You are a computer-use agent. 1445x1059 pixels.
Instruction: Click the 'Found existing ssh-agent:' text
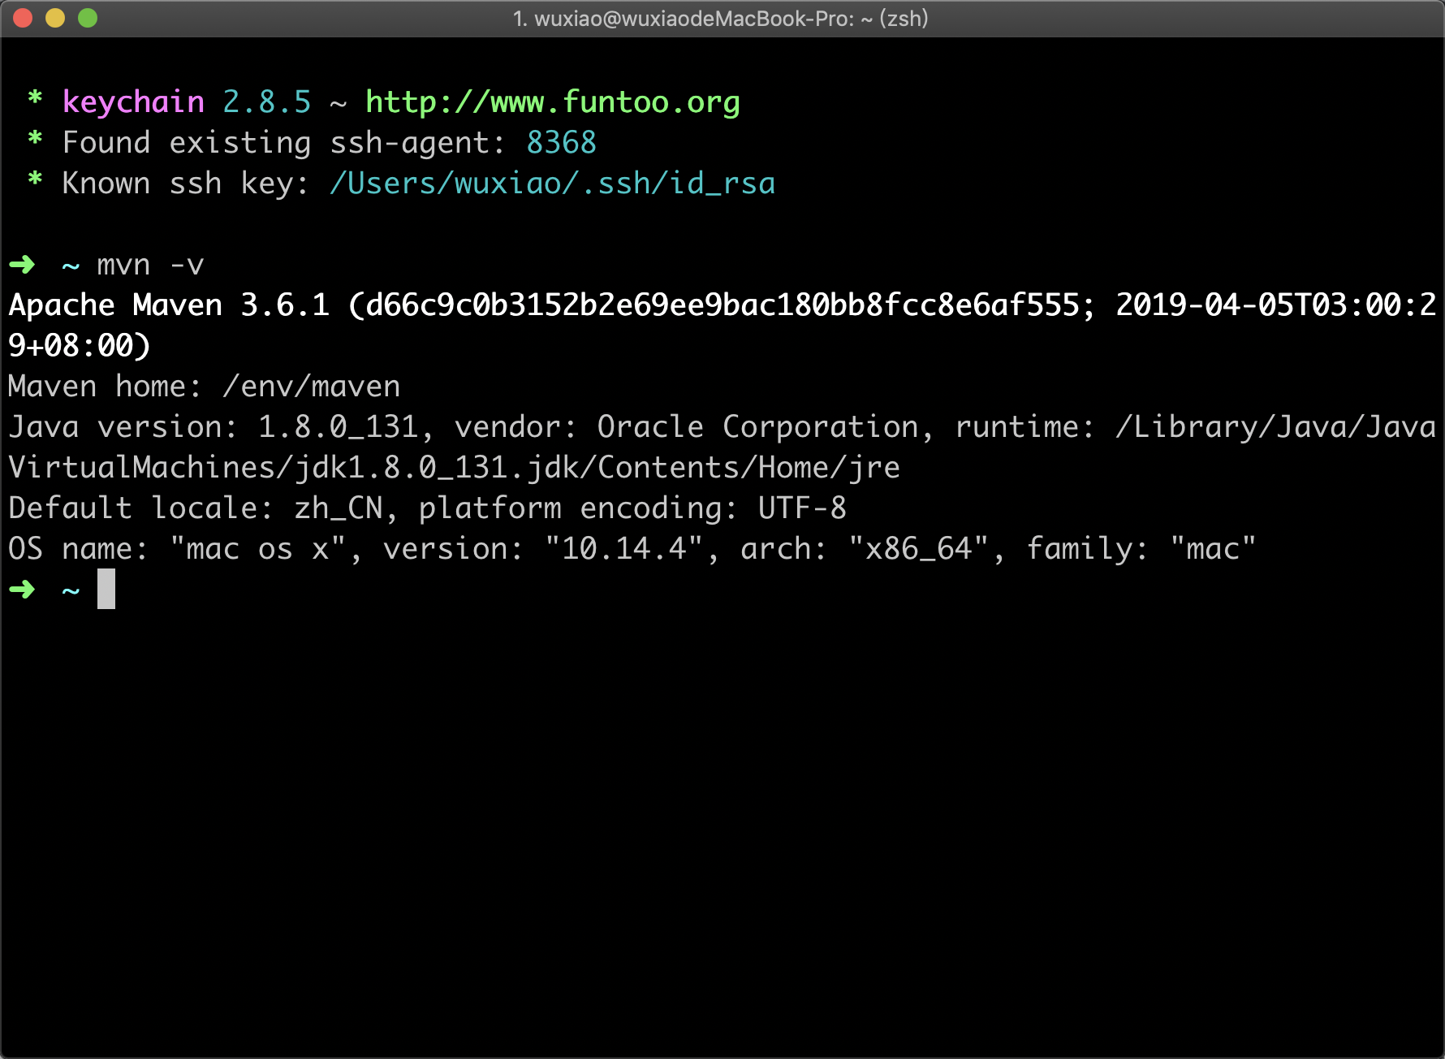283,143
